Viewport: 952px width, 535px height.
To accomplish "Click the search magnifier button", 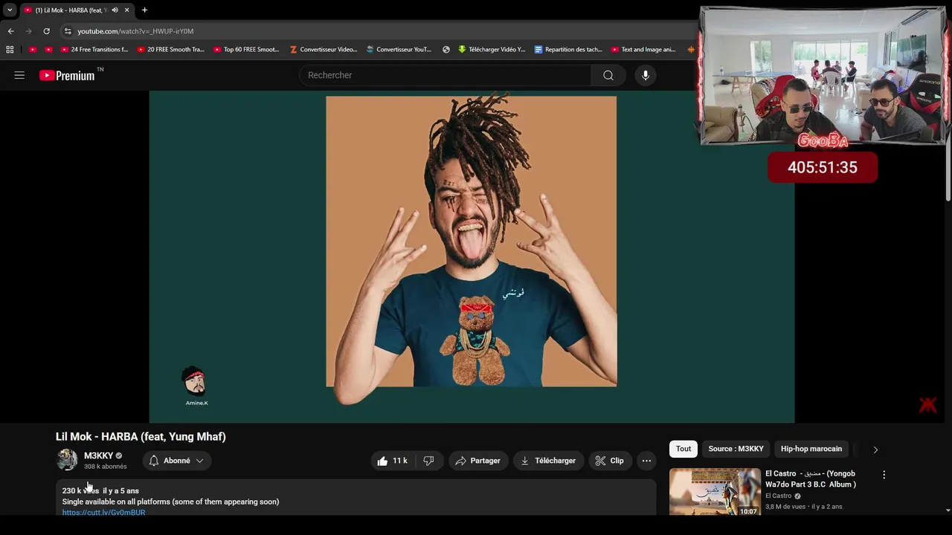I will tap(608, 75).
